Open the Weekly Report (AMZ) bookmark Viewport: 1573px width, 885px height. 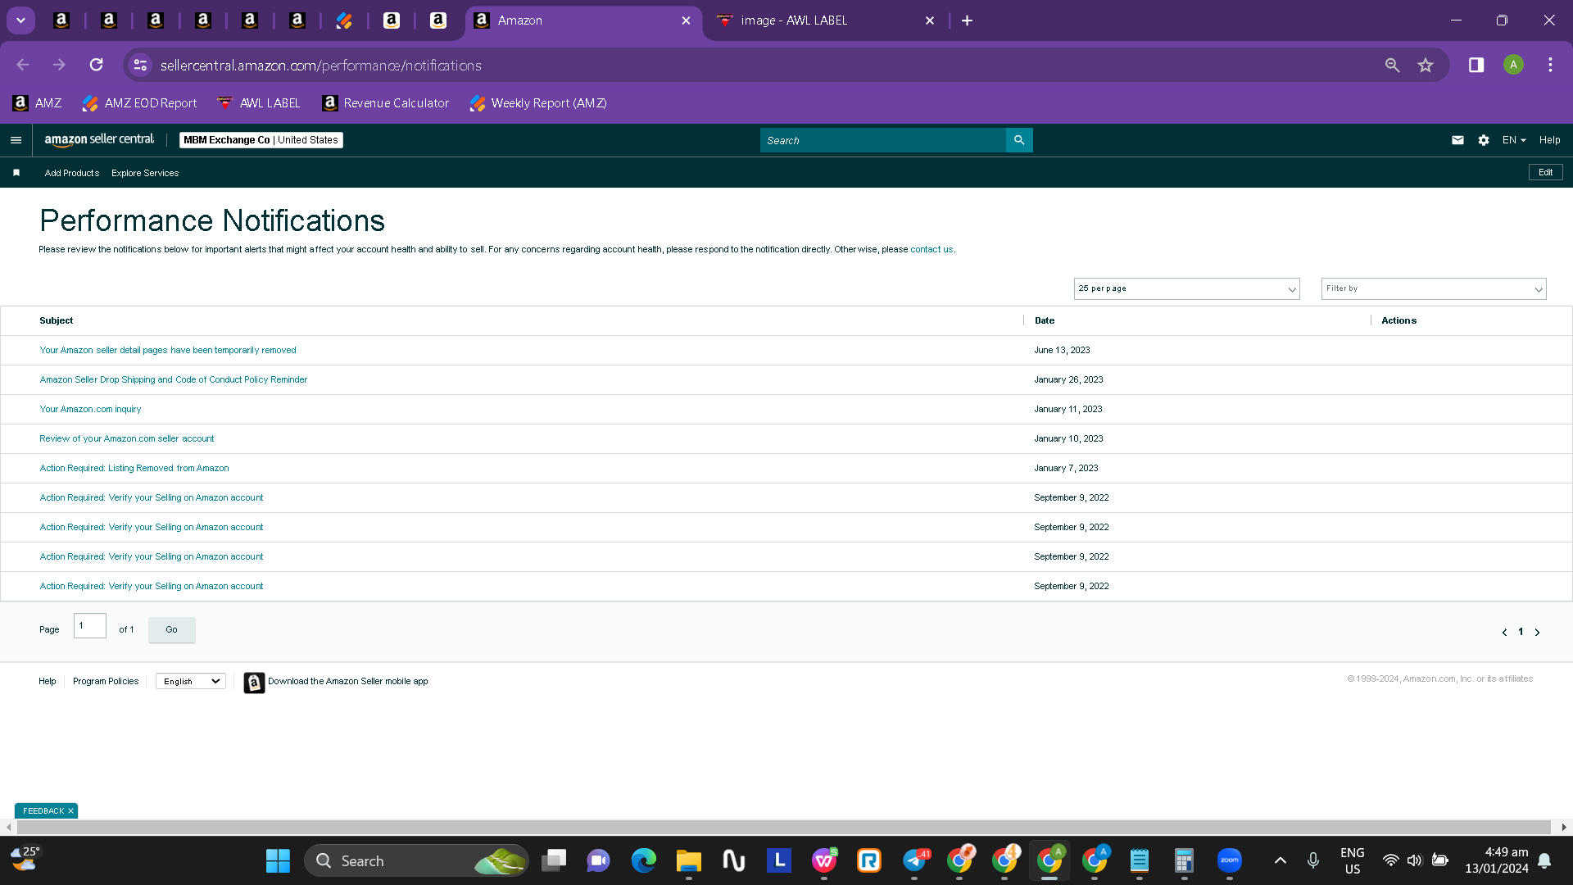coord(538,103)
